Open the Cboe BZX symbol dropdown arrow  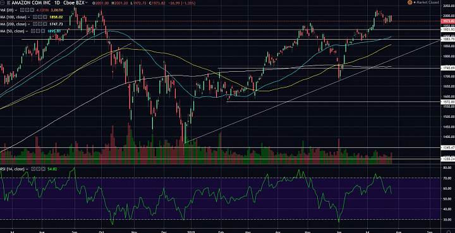[x=86, y=3]
